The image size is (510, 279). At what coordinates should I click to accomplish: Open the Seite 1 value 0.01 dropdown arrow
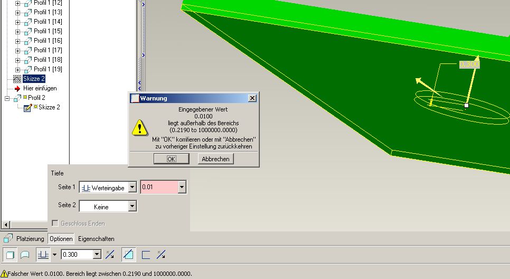[x=182, y=187]
